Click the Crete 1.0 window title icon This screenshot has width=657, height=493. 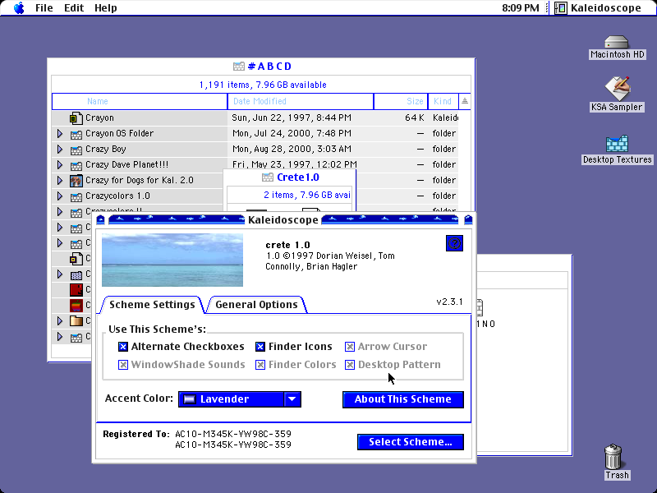(x=268, y=177)
